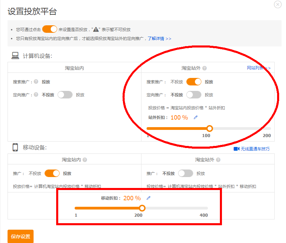This screenshot has width=286, height=243.
Task: Enable 计算机 淘宝站内 定向推广 toggle
Action: (65, 95)
